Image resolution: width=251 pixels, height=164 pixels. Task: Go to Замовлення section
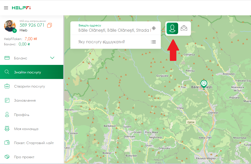(25, 100)
